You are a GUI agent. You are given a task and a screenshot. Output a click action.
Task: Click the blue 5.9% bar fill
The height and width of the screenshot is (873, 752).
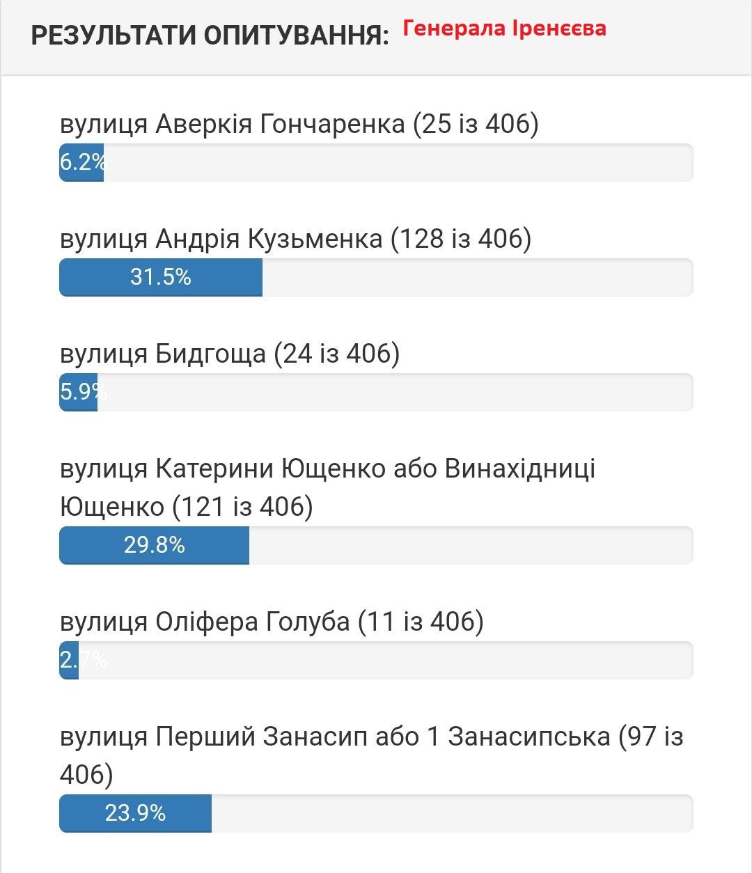tap(78, 393)
